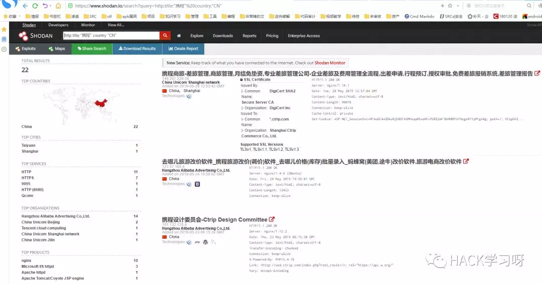542x284 pixels.
Task: Follow the Shodan Monitor link
Action: pos(330,63)
